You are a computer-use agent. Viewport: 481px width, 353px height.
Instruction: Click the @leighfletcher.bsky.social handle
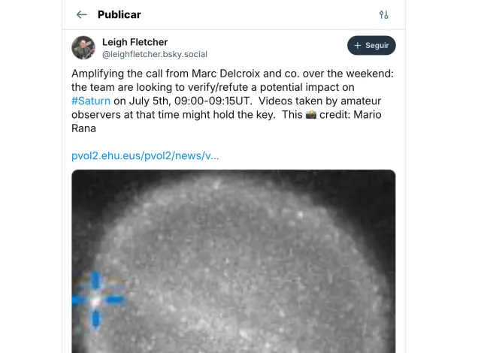pyautogui.click(x=155, y=54)
